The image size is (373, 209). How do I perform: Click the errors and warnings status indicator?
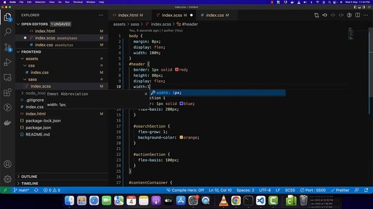coord(52,190)
